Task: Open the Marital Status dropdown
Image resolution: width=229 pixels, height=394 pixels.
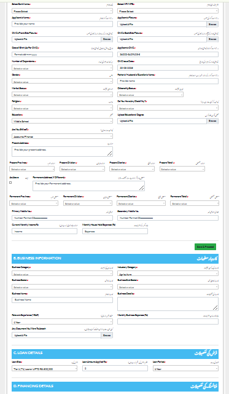Action: [x=62, y=95]
